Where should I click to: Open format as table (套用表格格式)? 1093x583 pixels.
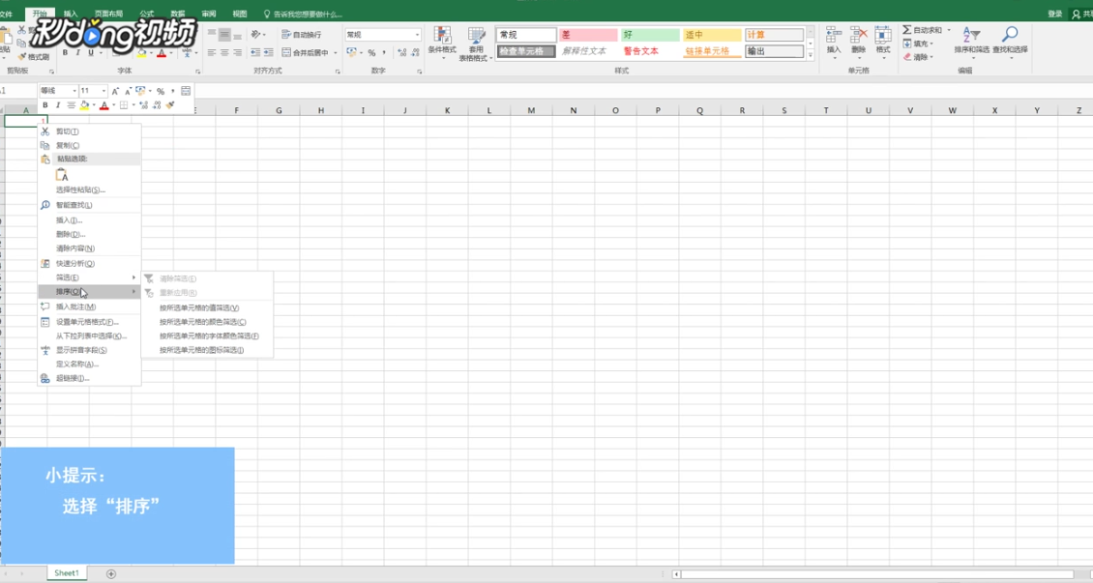[476, 44]
